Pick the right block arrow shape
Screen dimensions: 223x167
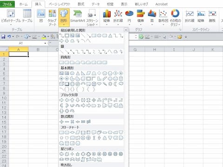[61, 100]
